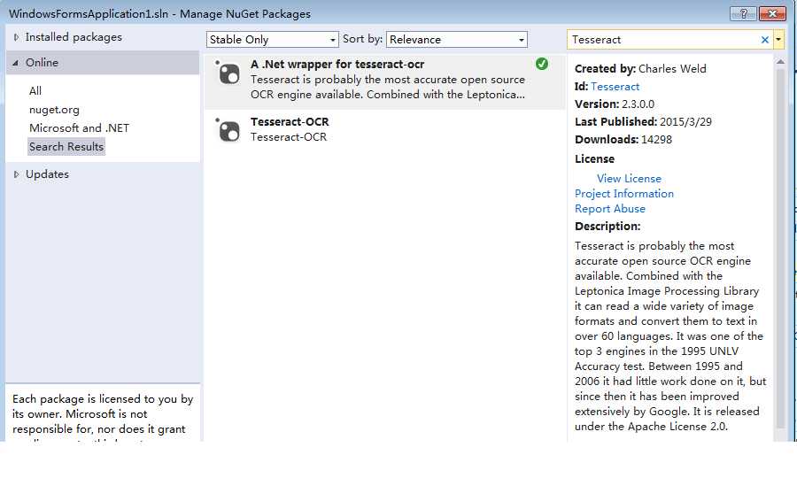The height and width of the screenshot is (478, 797).
Task: Open the Tesseract Id link
Action: pos(615,87)
